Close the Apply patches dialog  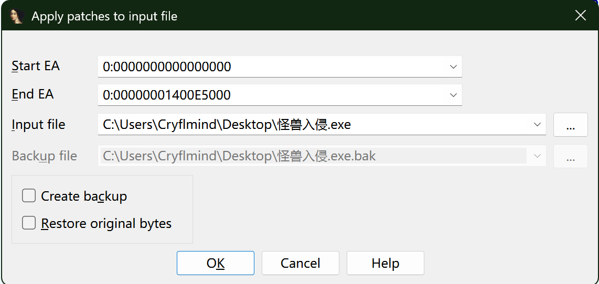click(x=580, y=16)
